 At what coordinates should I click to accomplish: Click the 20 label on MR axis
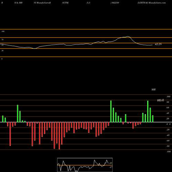(x=168, y=119)
